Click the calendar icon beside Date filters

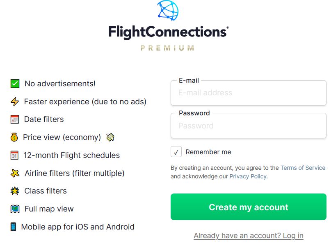coord(15,119)
